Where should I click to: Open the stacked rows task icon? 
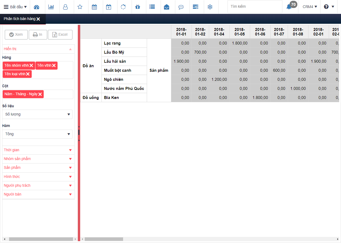pyautogui.click(x=195, y=7)
